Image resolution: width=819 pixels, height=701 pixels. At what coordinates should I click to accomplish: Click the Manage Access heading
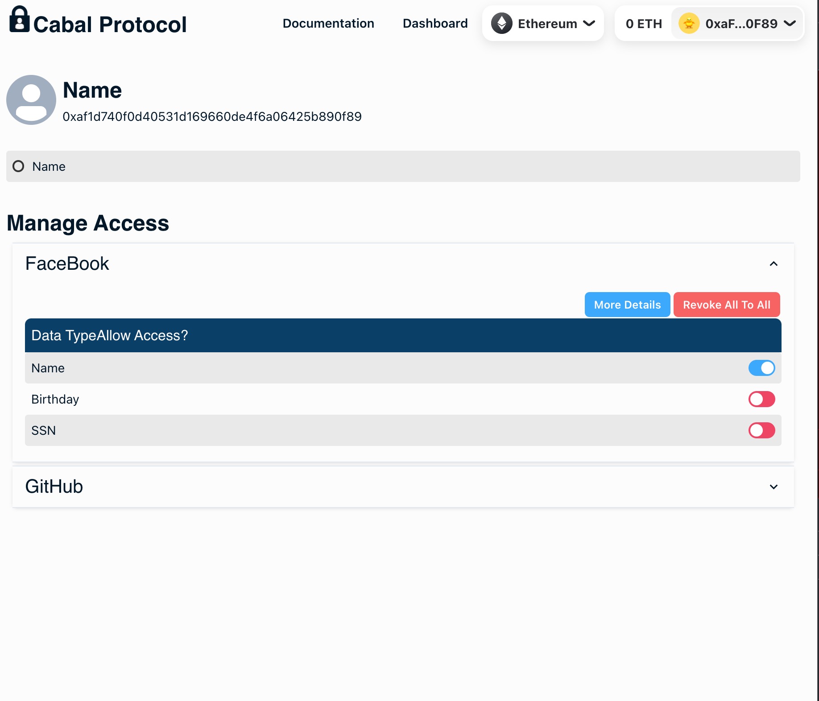coord(88,223)
